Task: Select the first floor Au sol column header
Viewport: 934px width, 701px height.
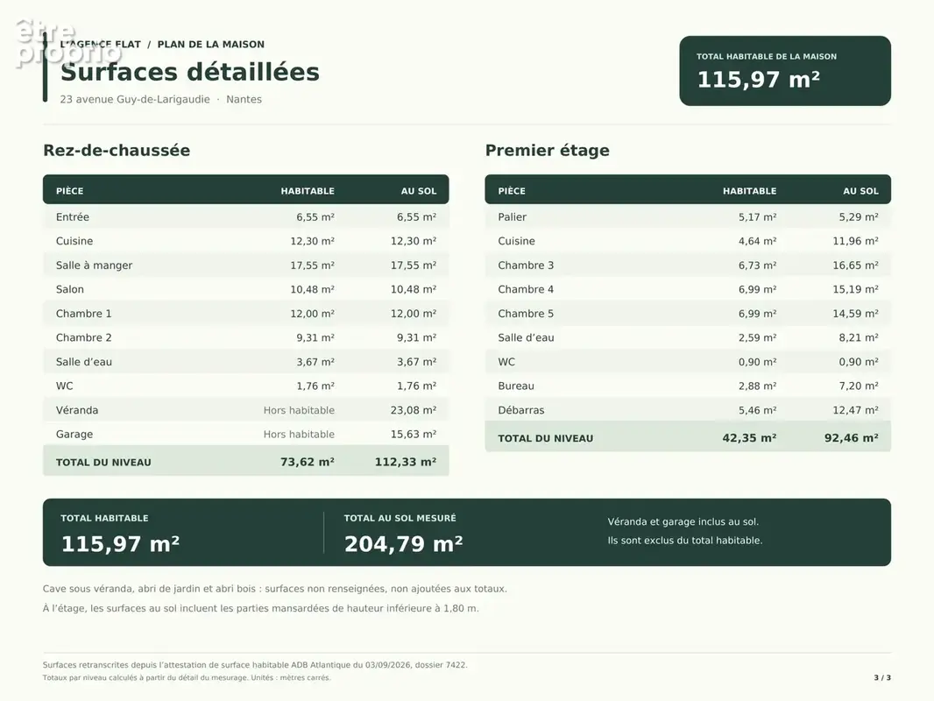Action: pos(860,191)
